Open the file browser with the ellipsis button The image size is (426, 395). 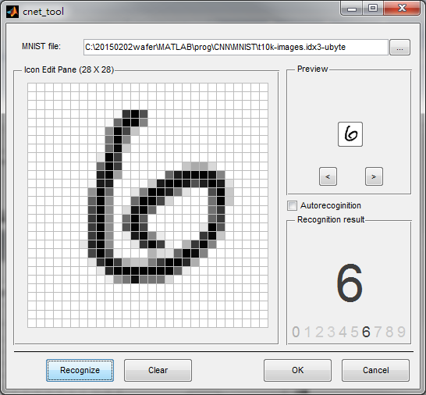[399, 48]
